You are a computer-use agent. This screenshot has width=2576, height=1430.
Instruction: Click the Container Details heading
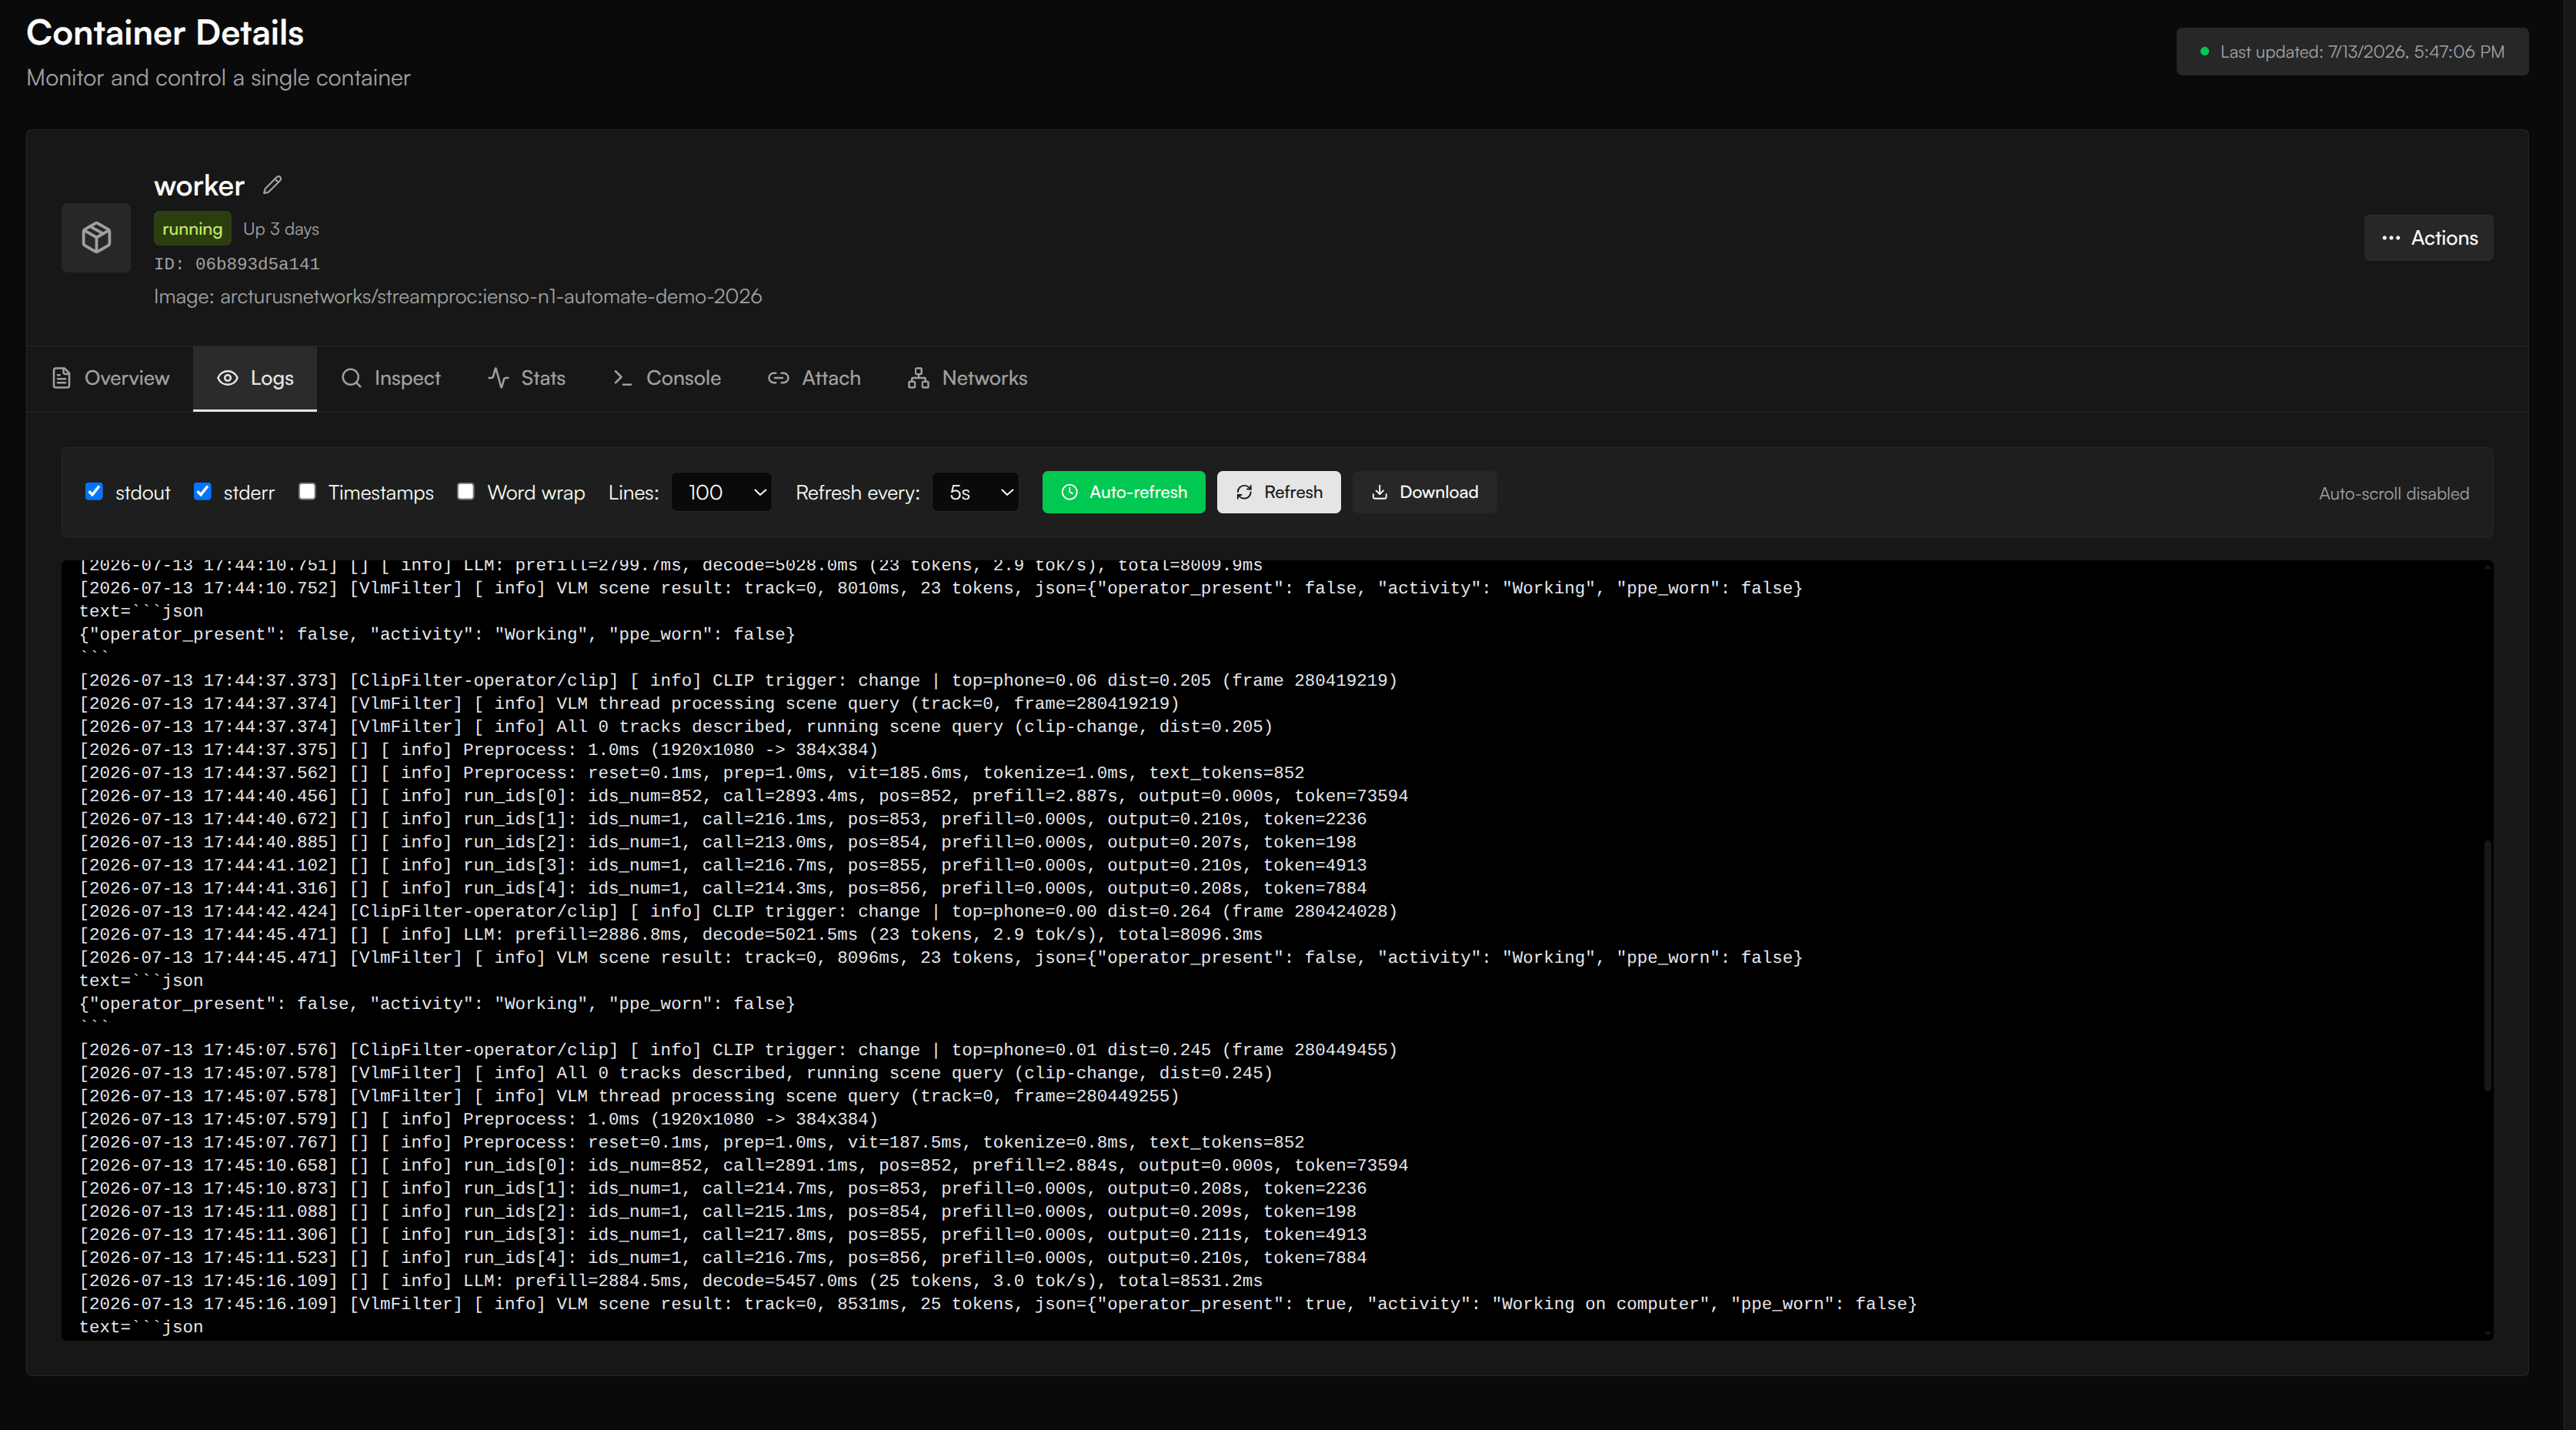tap(165, 33)
